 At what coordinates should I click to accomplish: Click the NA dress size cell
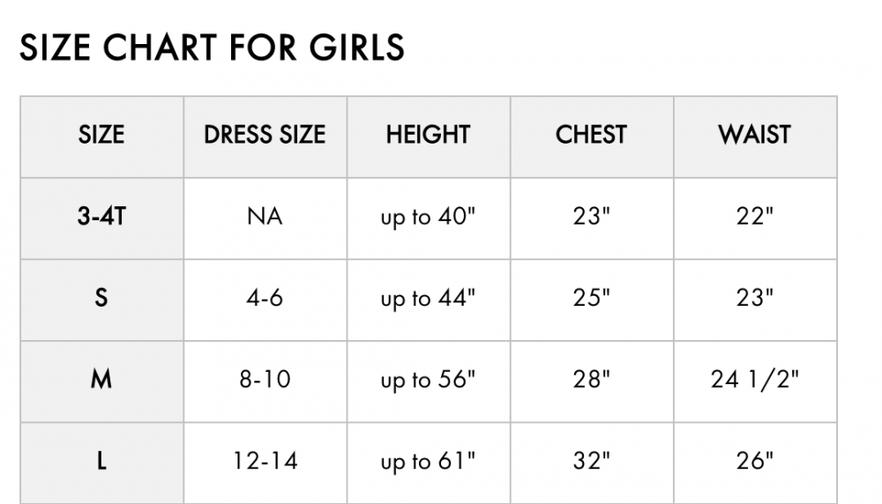pos(265,219)
